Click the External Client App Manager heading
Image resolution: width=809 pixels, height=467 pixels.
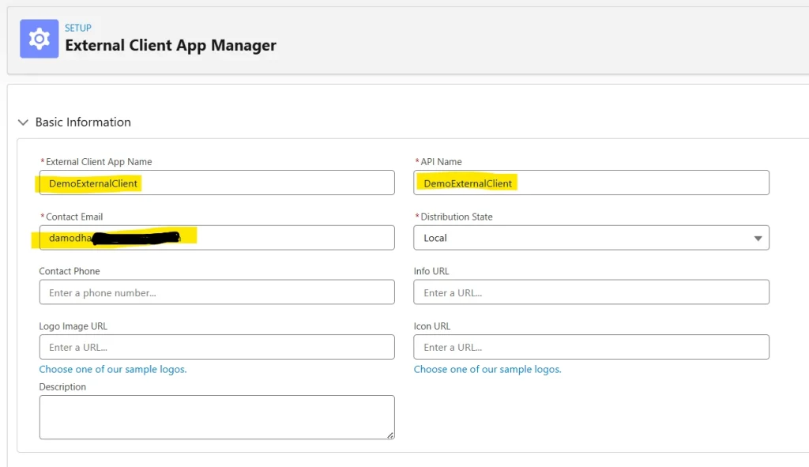coord(171,45)
